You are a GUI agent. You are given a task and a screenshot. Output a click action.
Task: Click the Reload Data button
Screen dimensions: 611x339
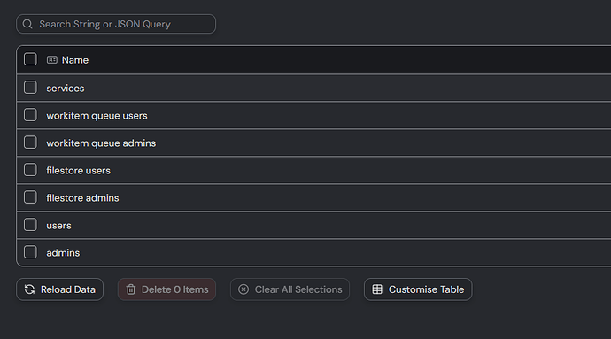click(59, 289)
